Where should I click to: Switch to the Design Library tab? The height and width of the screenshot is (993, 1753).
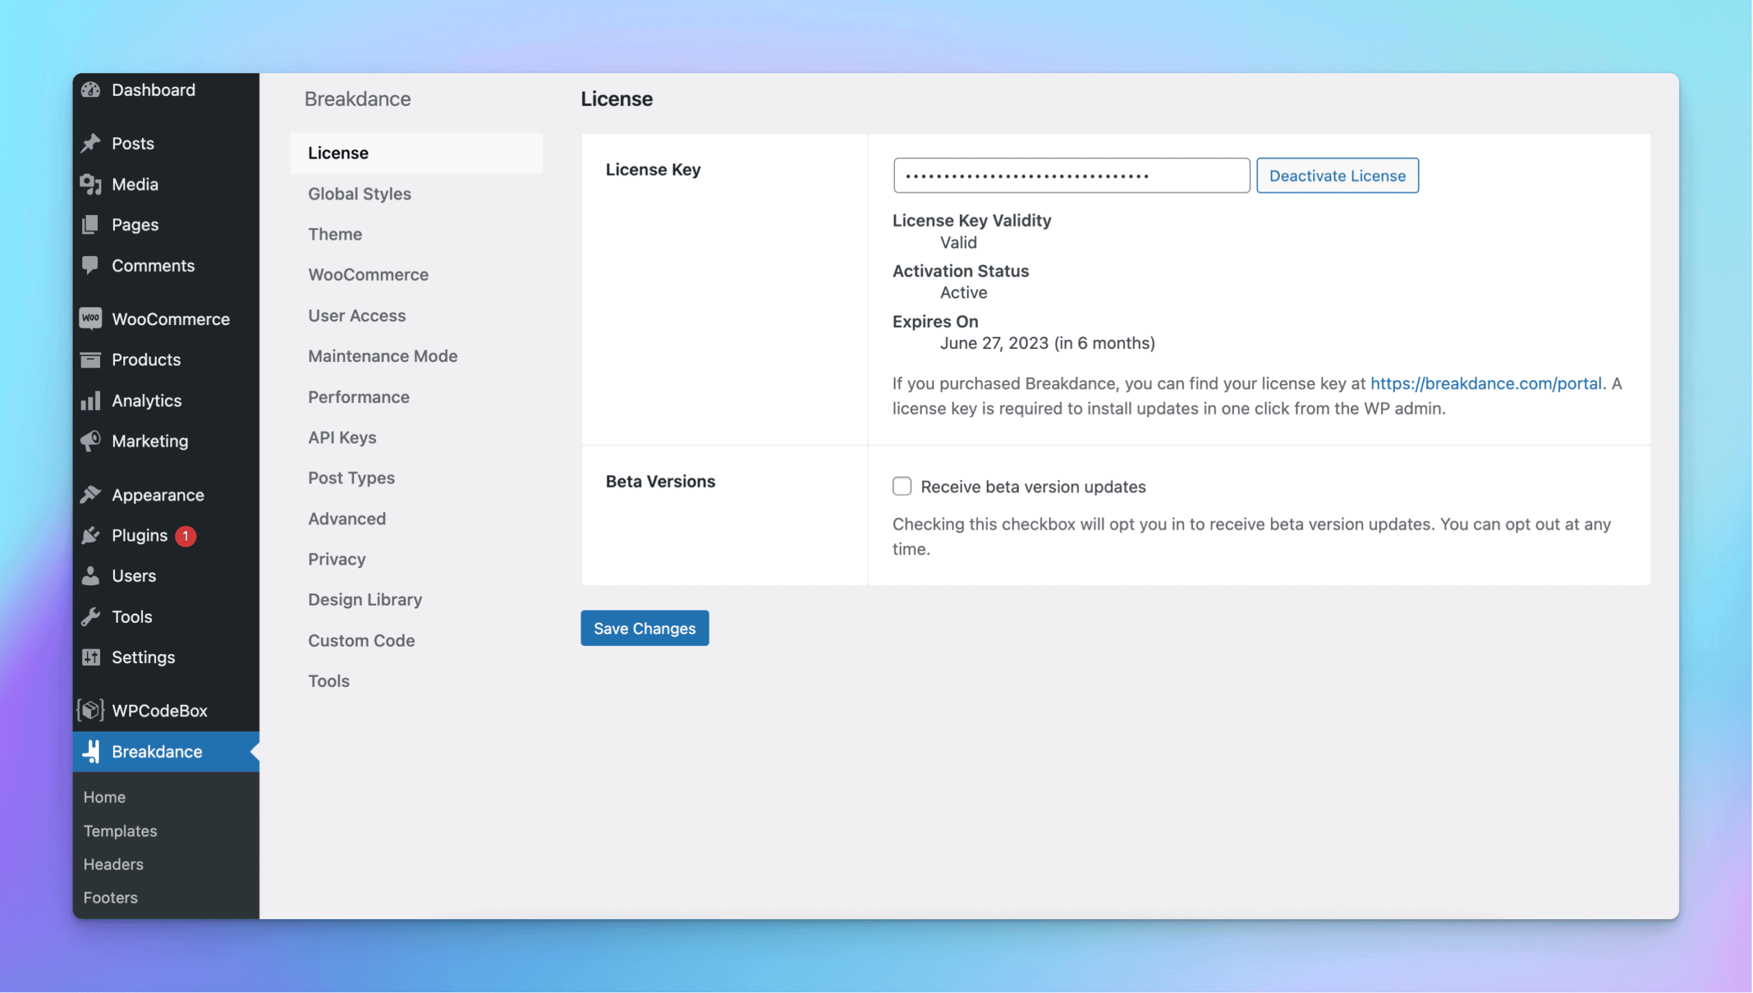click(416, 599)
